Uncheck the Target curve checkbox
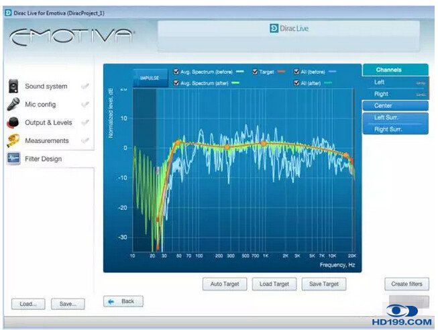Screen dimensions: 438x330 click(255, 72)
